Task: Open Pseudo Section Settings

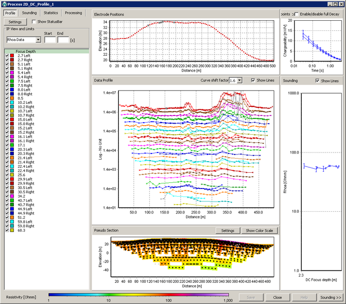Action: tap(228, 231)
